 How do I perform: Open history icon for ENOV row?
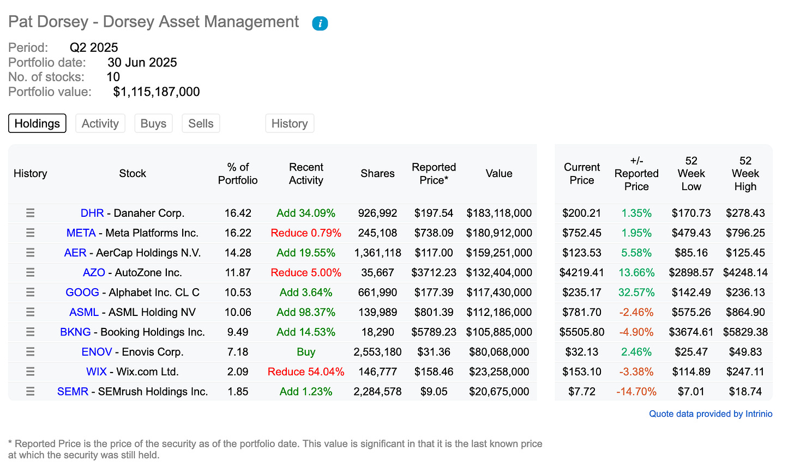[30, 352]
